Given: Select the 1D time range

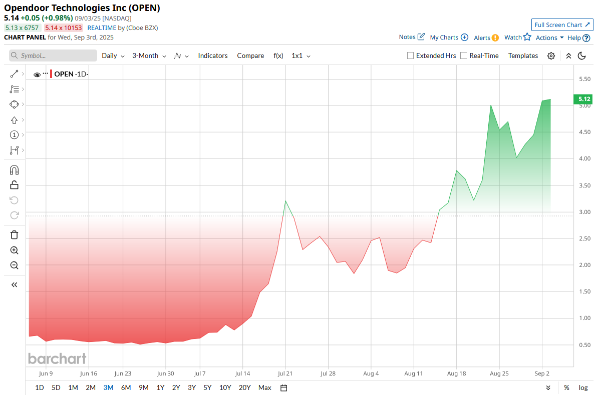Looking at the screenshot, I should click(39, 387).
